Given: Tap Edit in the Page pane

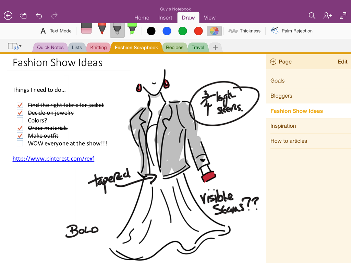Looking at the screenshot, I should (342, 62).
